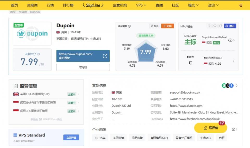Open the SkyLine logo link in the navigation
The image size is (250, 148).
[x=93, y=5]
